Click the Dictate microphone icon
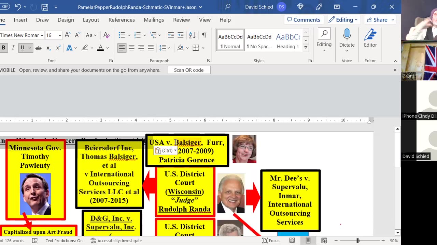437x245 pixels. tap(347, 34)
